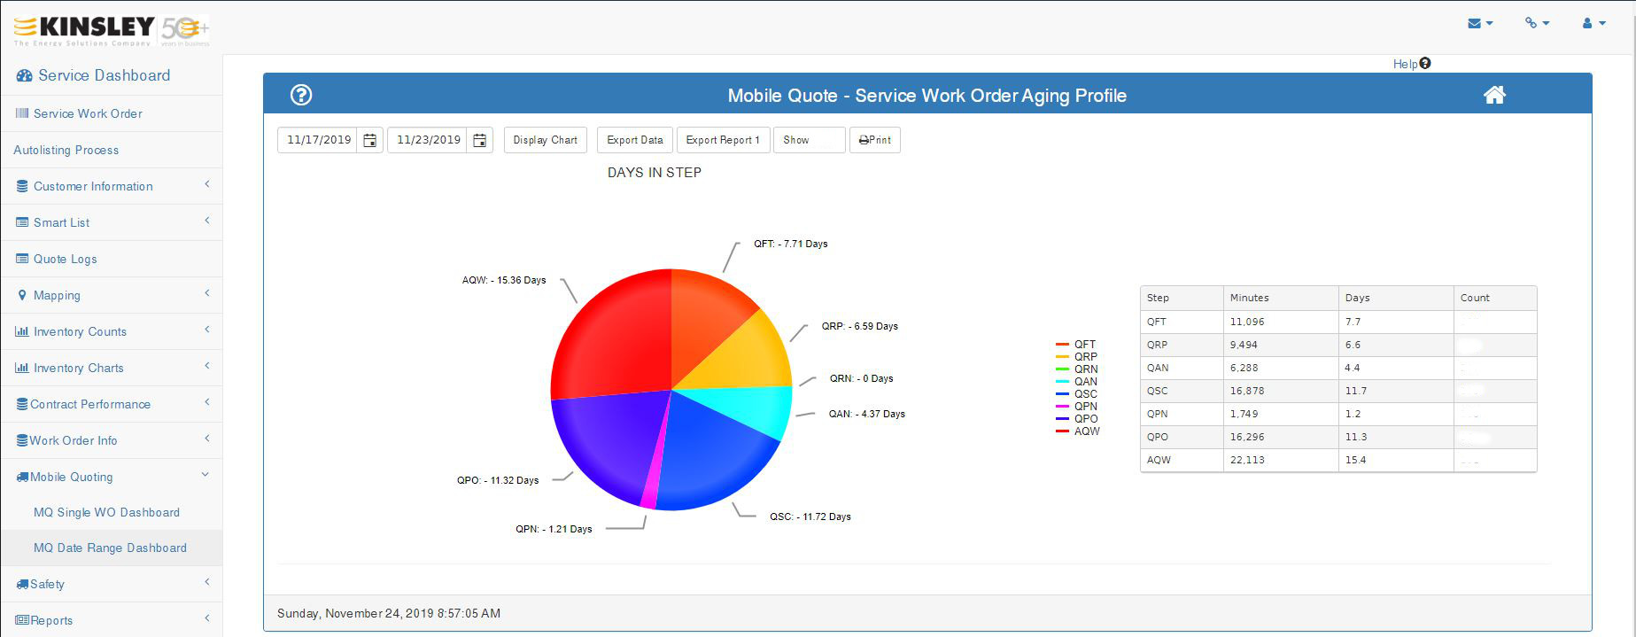Select MQ Date Range Dashboard
Image resolution: width=1636 pixels, height=637 pixels.
click(x=112, y=548)
